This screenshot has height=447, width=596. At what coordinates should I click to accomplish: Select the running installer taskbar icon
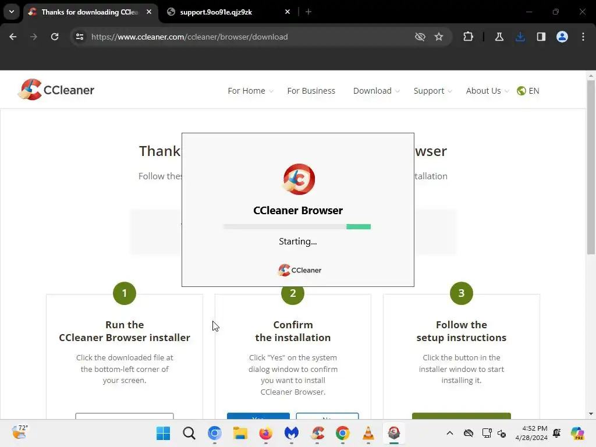(394, 433)
